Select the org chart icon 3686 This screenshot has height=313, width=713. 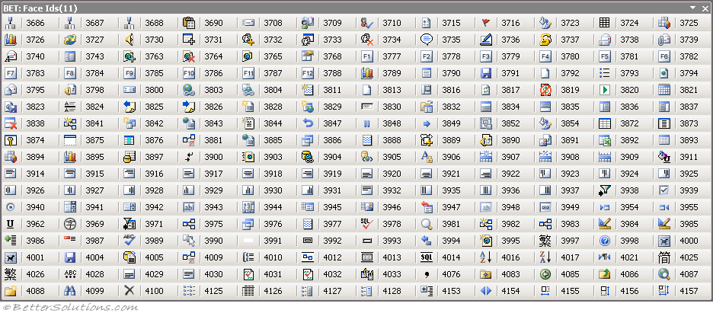point(10,23)
